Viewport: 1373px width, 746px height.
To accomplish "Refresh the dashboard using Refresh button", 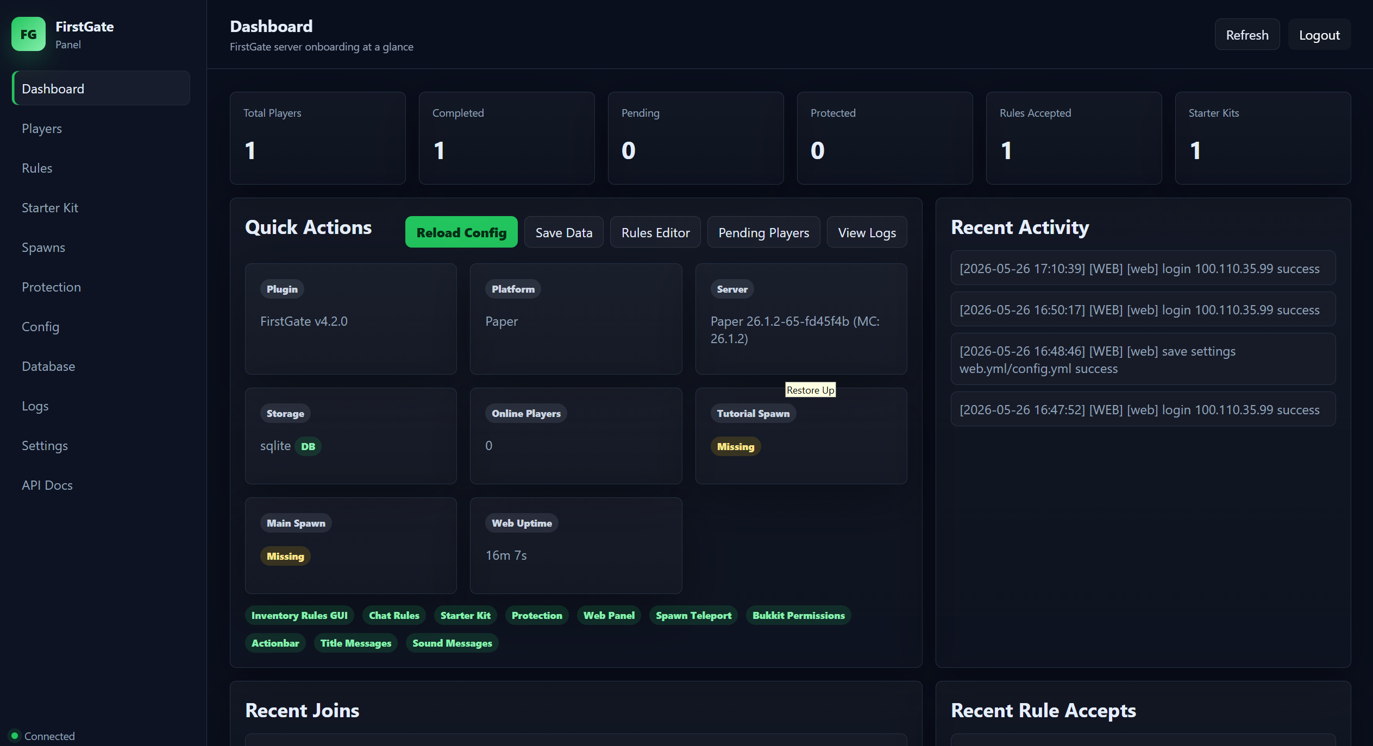I will pos(1247,35).
